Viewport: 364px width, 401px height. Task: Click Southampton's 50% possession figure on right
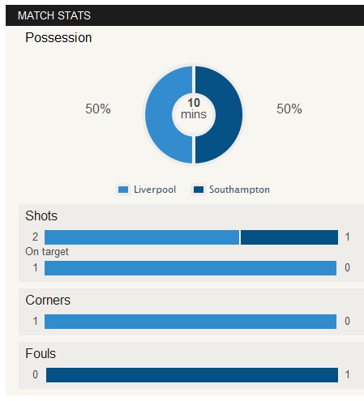(x=289, y=109)
